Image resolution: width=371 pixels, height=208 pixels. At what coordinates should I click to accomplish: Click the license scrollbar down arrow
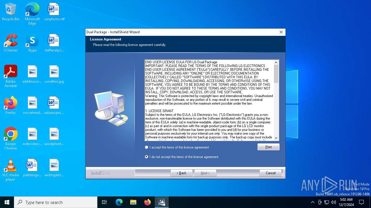(276, 138)
